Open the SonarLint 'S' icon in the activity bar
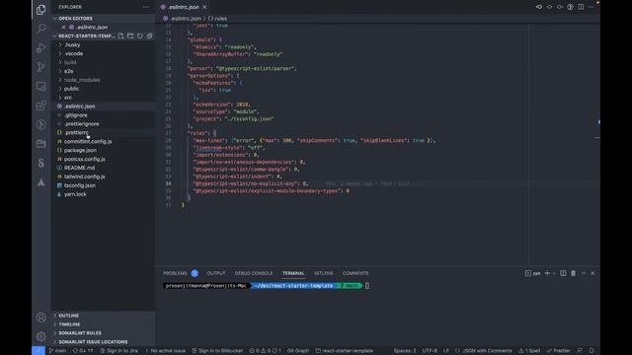This screenshot has height=355, width=632. (x=41, y=163)
